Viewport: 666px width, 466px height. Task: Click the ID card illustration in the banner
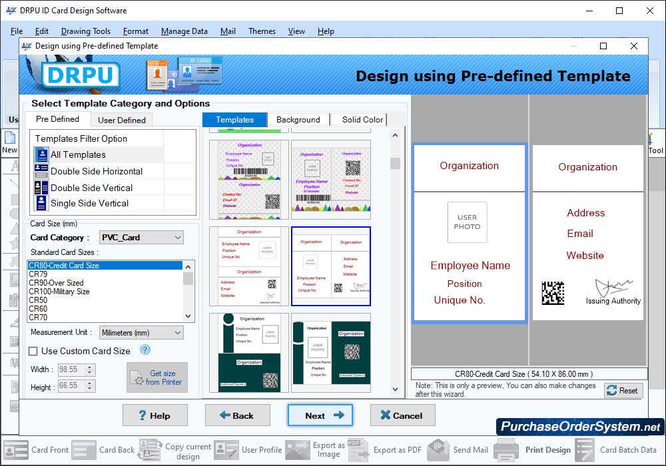(x=184, y=74)
